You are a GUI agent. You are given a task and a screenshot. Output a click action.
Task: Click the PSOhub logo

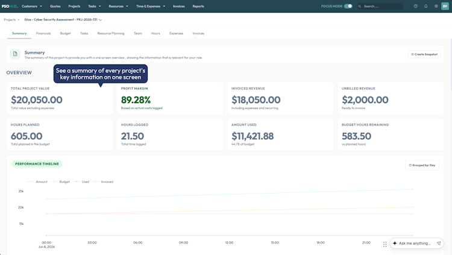coord(10,6)
